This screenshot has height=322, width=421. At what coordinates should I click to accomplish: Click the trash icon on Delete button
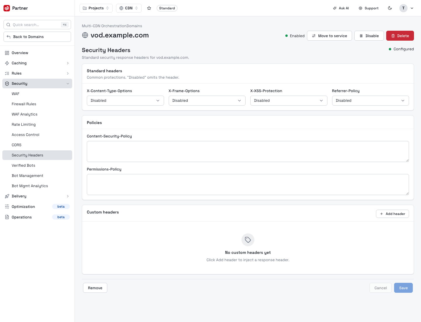tap(393, 36)
